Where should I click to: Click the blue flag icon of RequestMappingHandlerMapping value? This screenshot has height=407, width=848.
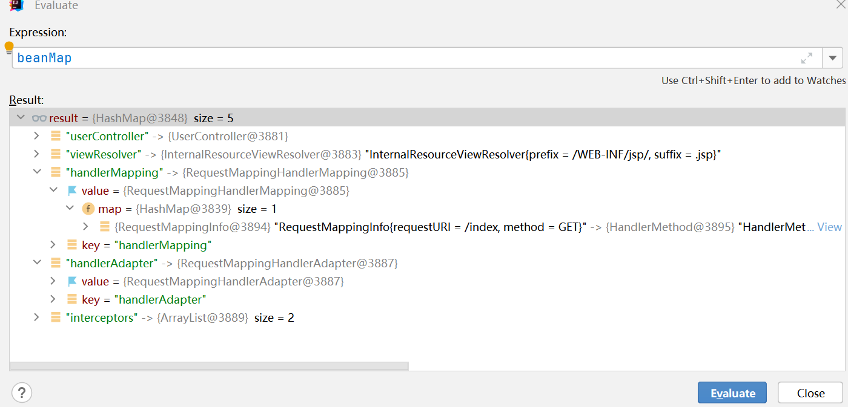(x=72, y=191)
